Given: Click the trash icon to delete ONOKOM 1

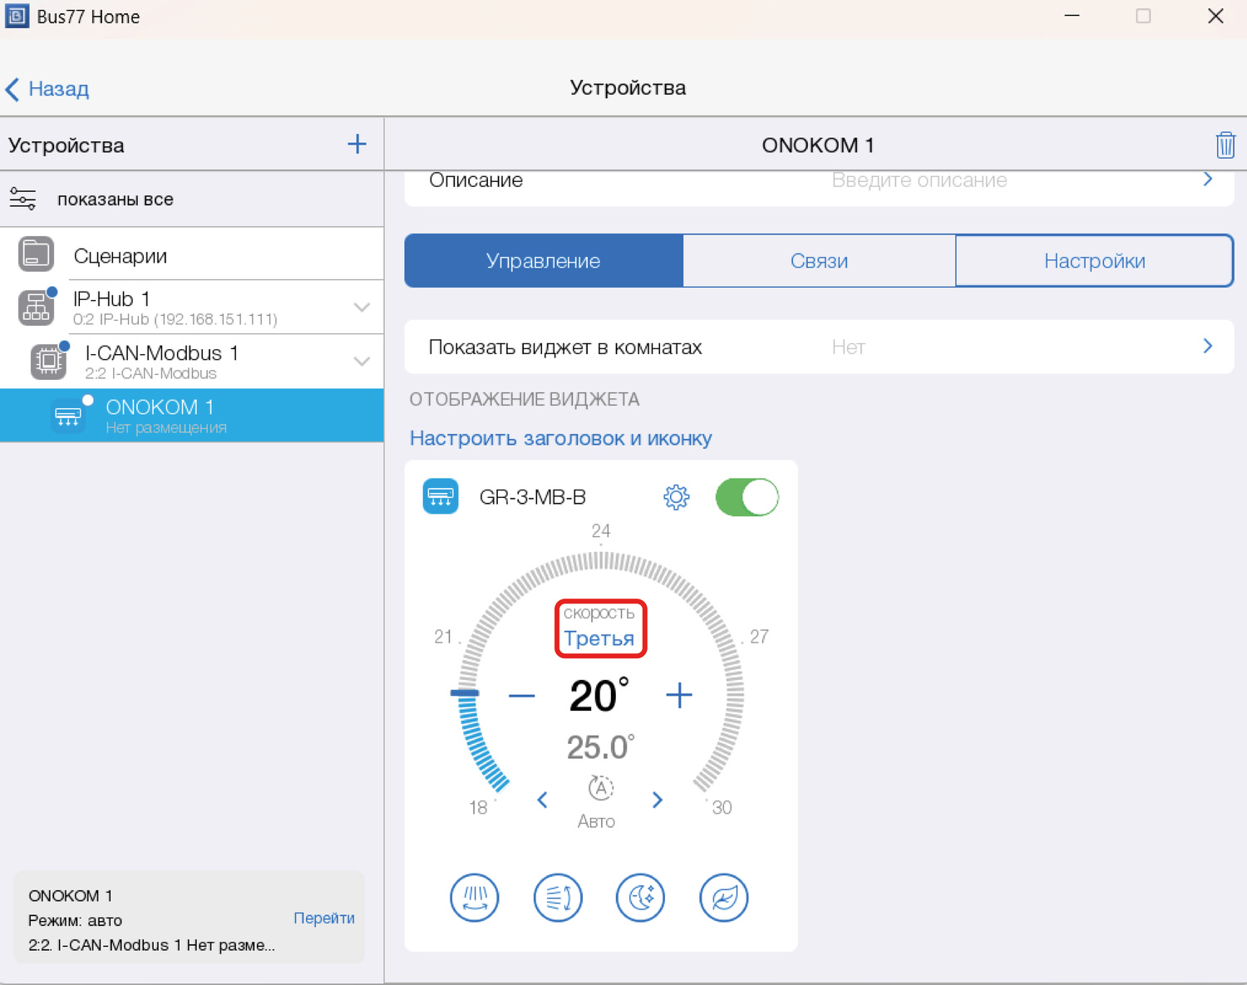Looking at the screenshot, I should (1225, 145).
